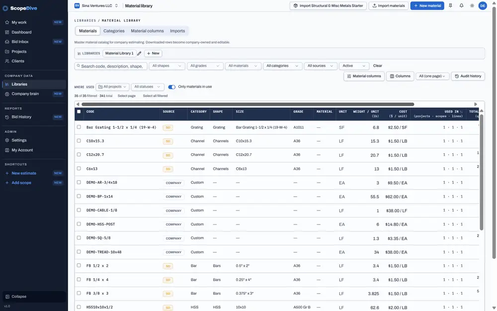This screenshot has height=311, width=497.
Task: Click the Clients people icon
Action: tap(7, 61)
